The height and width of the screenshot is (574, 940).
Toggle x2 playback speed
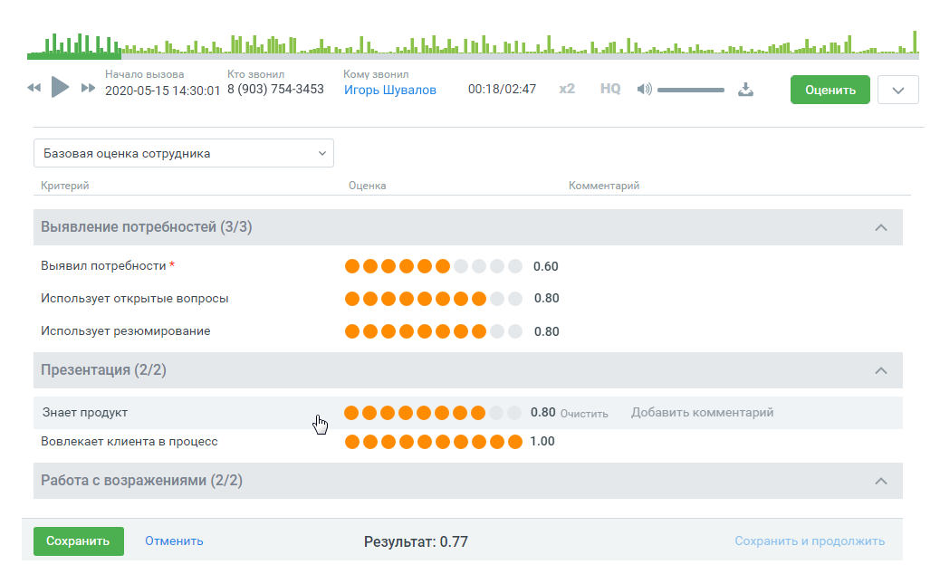click(x=567, y=89)
